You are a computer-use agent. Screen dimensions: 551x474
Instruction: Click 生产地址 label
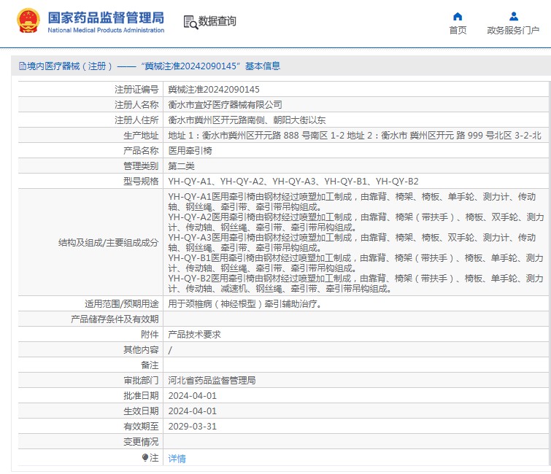[x=141, y=135]
